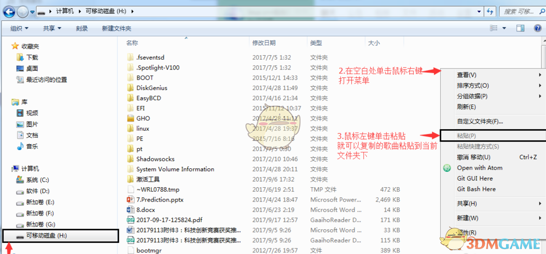Select the GHO folder icon
This screenshot has width=546, height=254.
click(131, 118)
